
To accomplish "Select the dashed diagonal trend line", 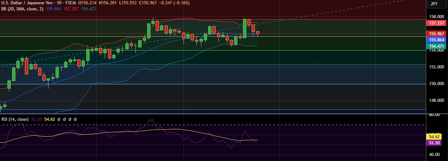I will 321,14.
